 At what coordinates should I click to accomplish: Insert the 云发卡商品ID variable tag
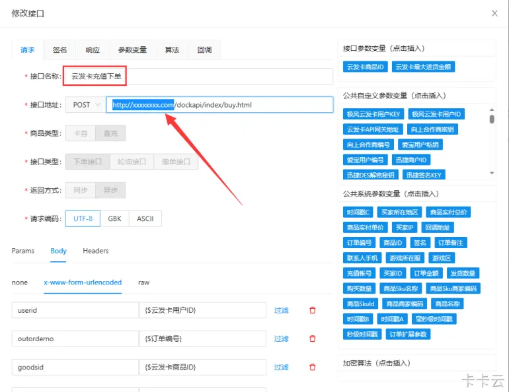365,67
